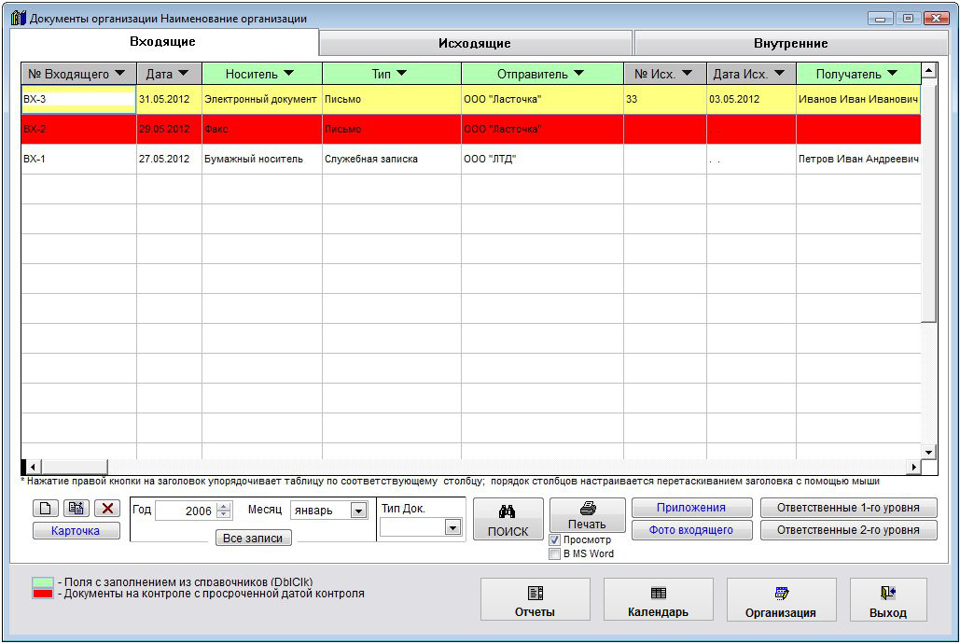Enable the Просмотр checkbox
This screenshot has height=644, width=960.
555,539
